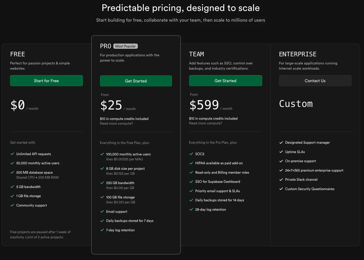
Task: Click the page heading 'Predictable pricing, designed to scale'
Action: (x=181, y=8)
